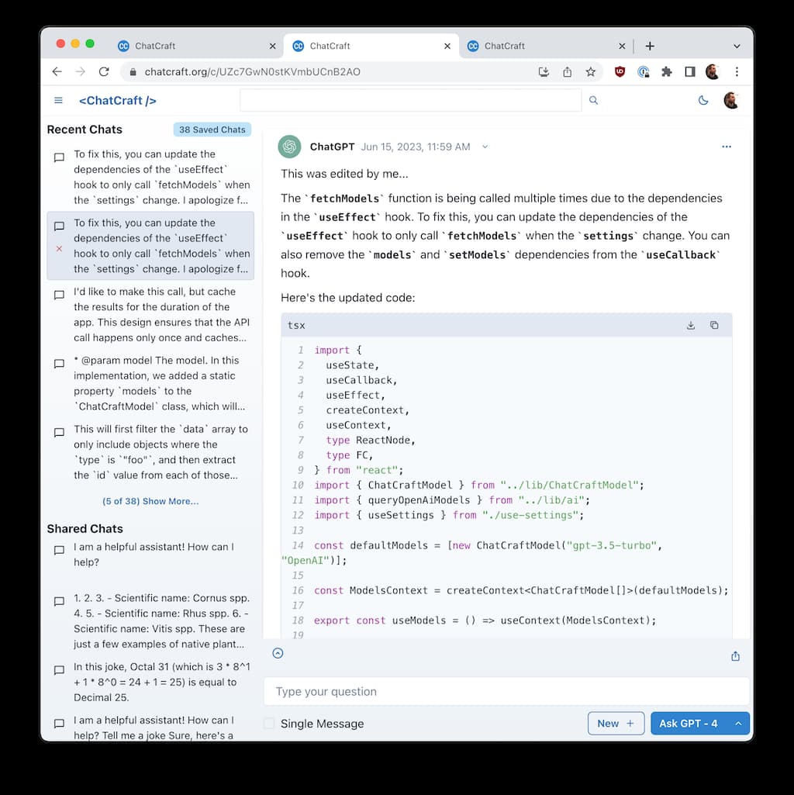Image resolution: width=794 pixels, height=795 pixels.
Task: Click the ChatGPT avatar icon
Action: click(290, 147)
